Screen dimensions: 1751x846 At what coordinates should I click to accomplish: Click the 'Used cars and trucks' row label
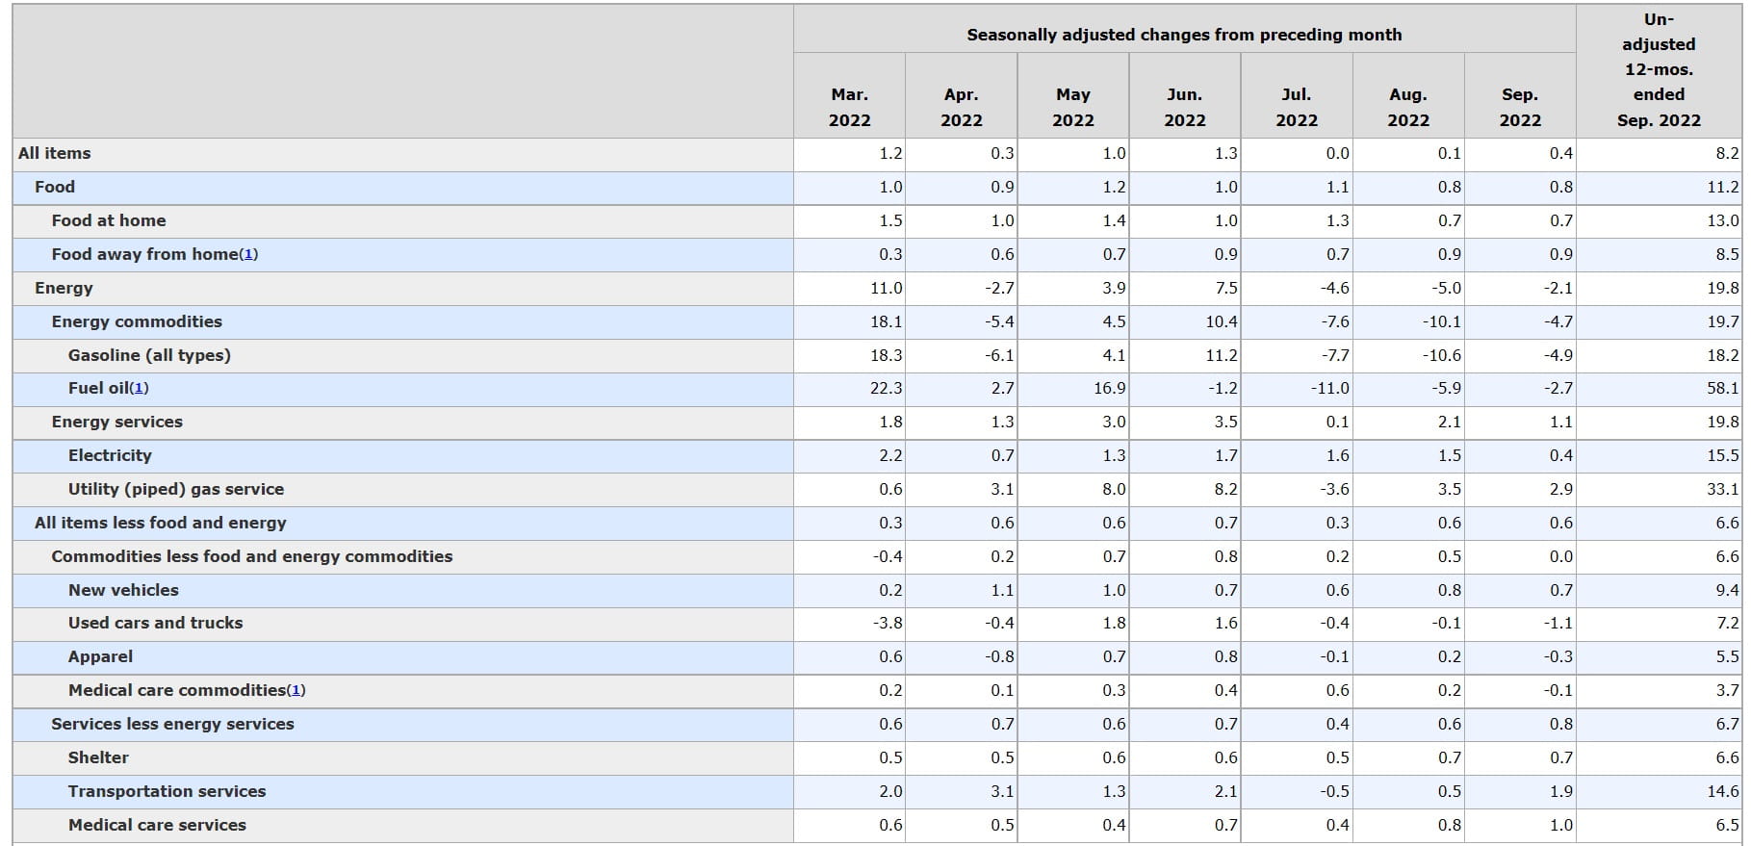(x=155, y=623)
